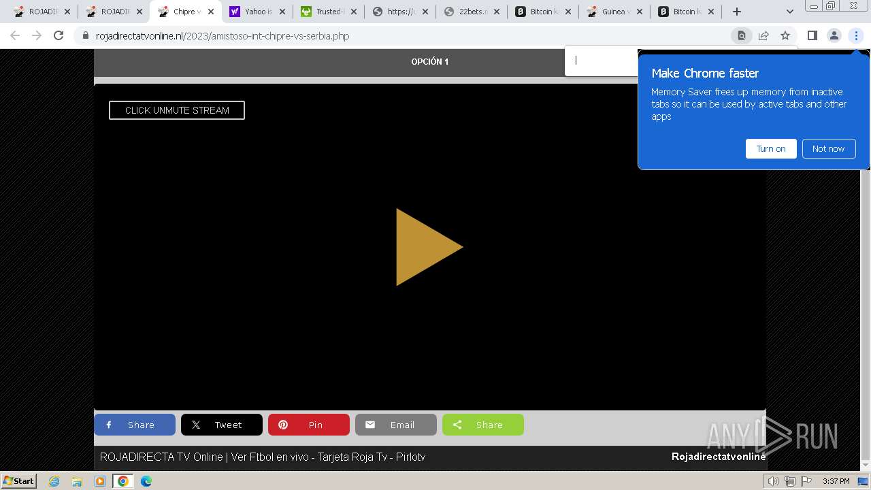Switch to the first ROJADIR tab
This screenshot has height=490, width=871.
[41, 12]
